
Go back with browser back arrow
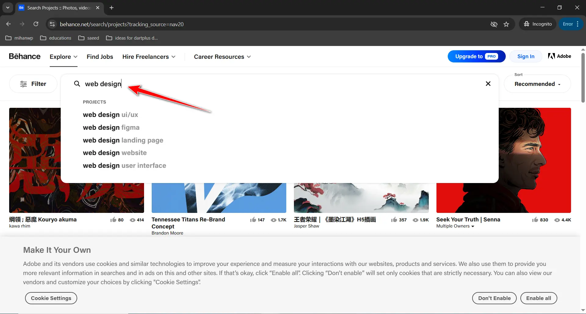[9, 24]
